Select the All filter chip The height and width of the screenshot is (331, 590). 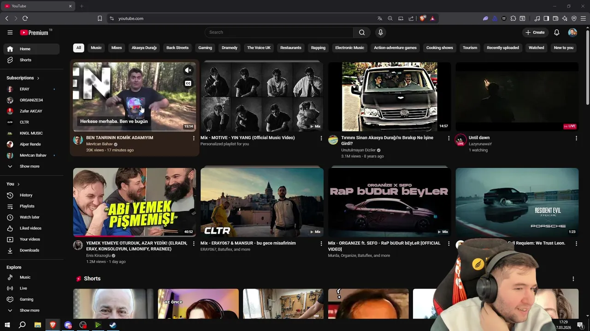pyautogui.click(x=78, y=48)
